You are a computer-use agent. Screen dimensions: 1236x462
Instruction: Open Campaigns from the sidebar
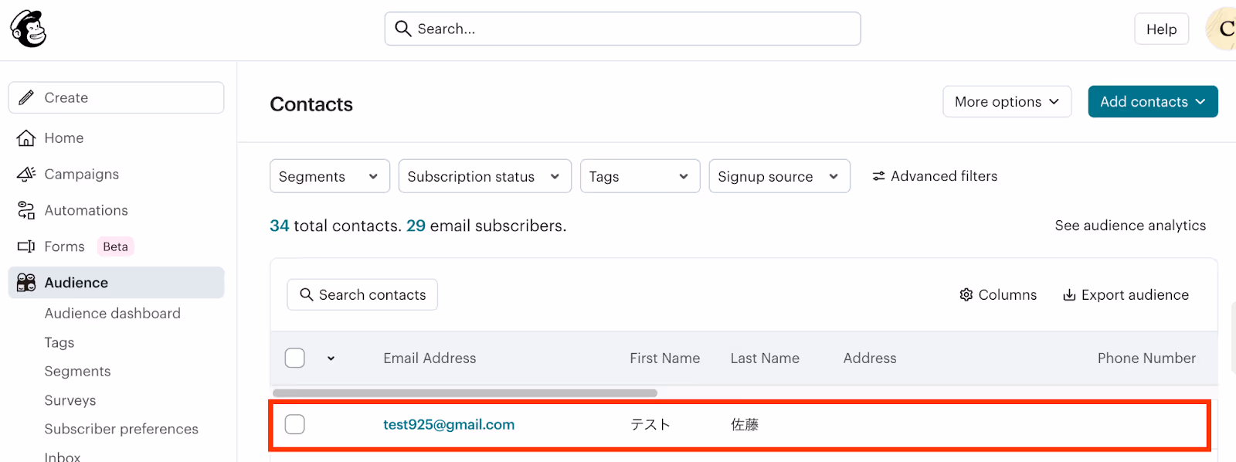(82, 174)
